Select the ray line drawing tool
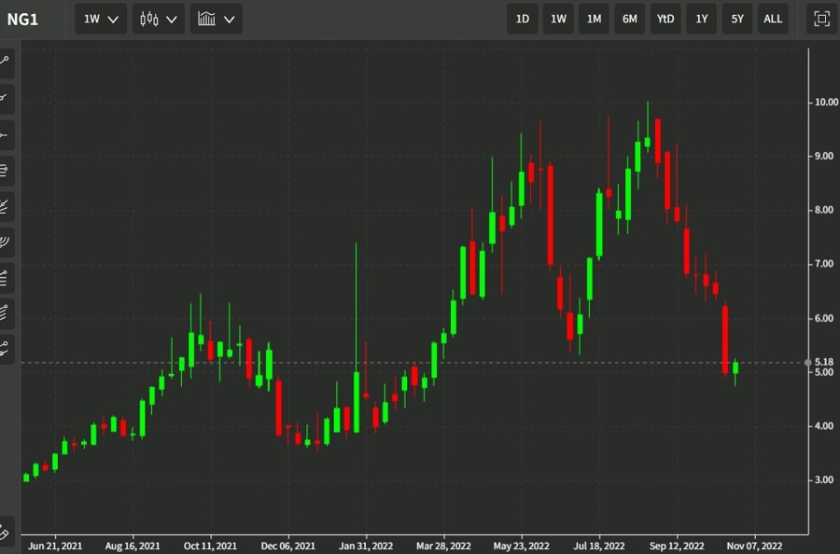The height and width of the screenshot is (554, 840). pyautogui.click(x=5, y=99)
